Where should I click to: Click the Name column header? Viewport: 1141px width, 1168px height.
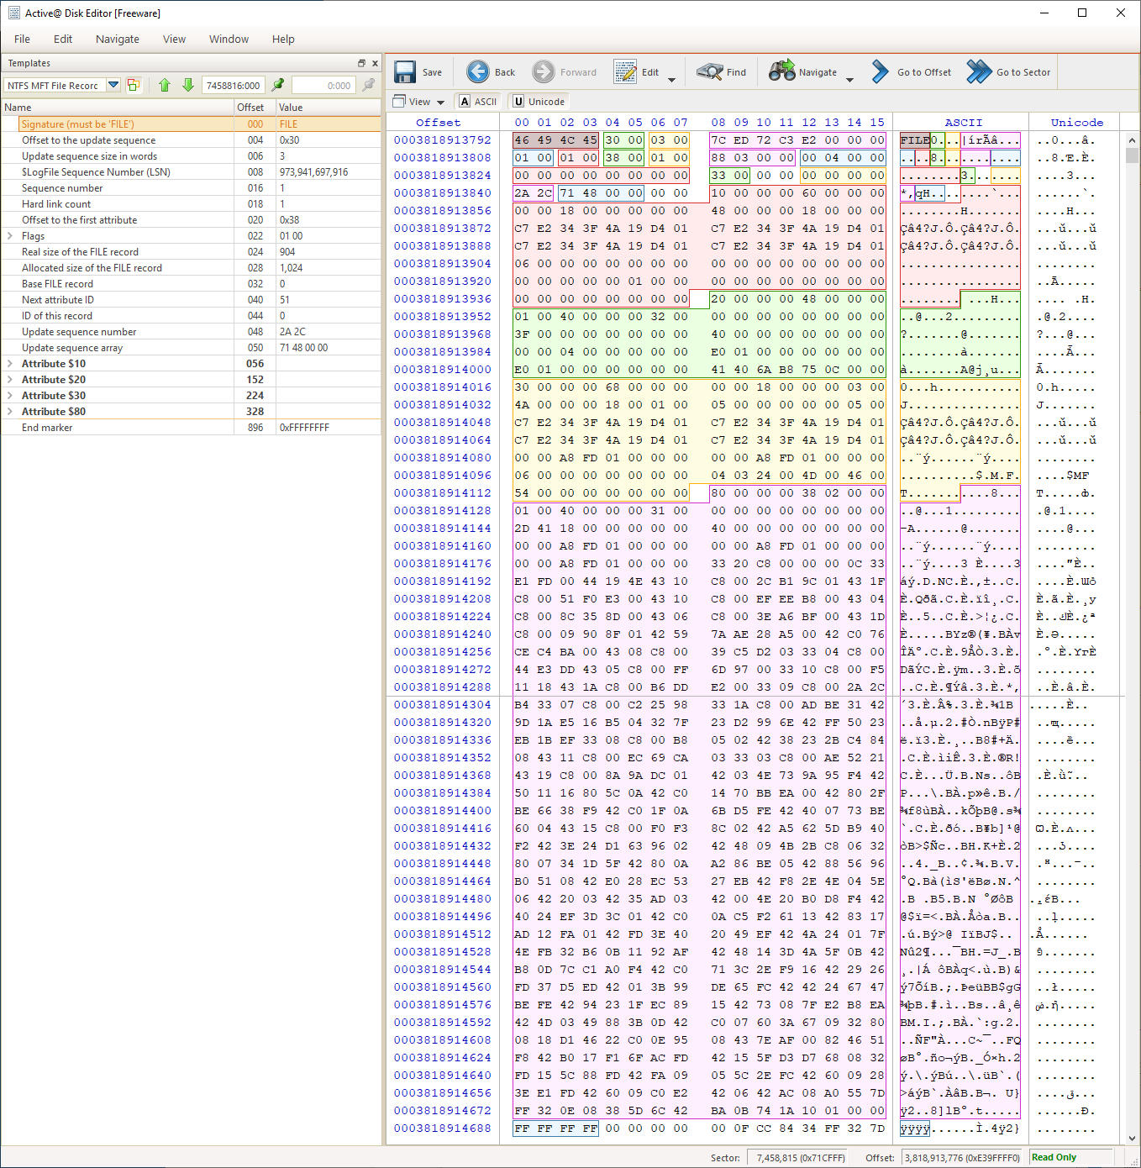[x=118, y=108]
